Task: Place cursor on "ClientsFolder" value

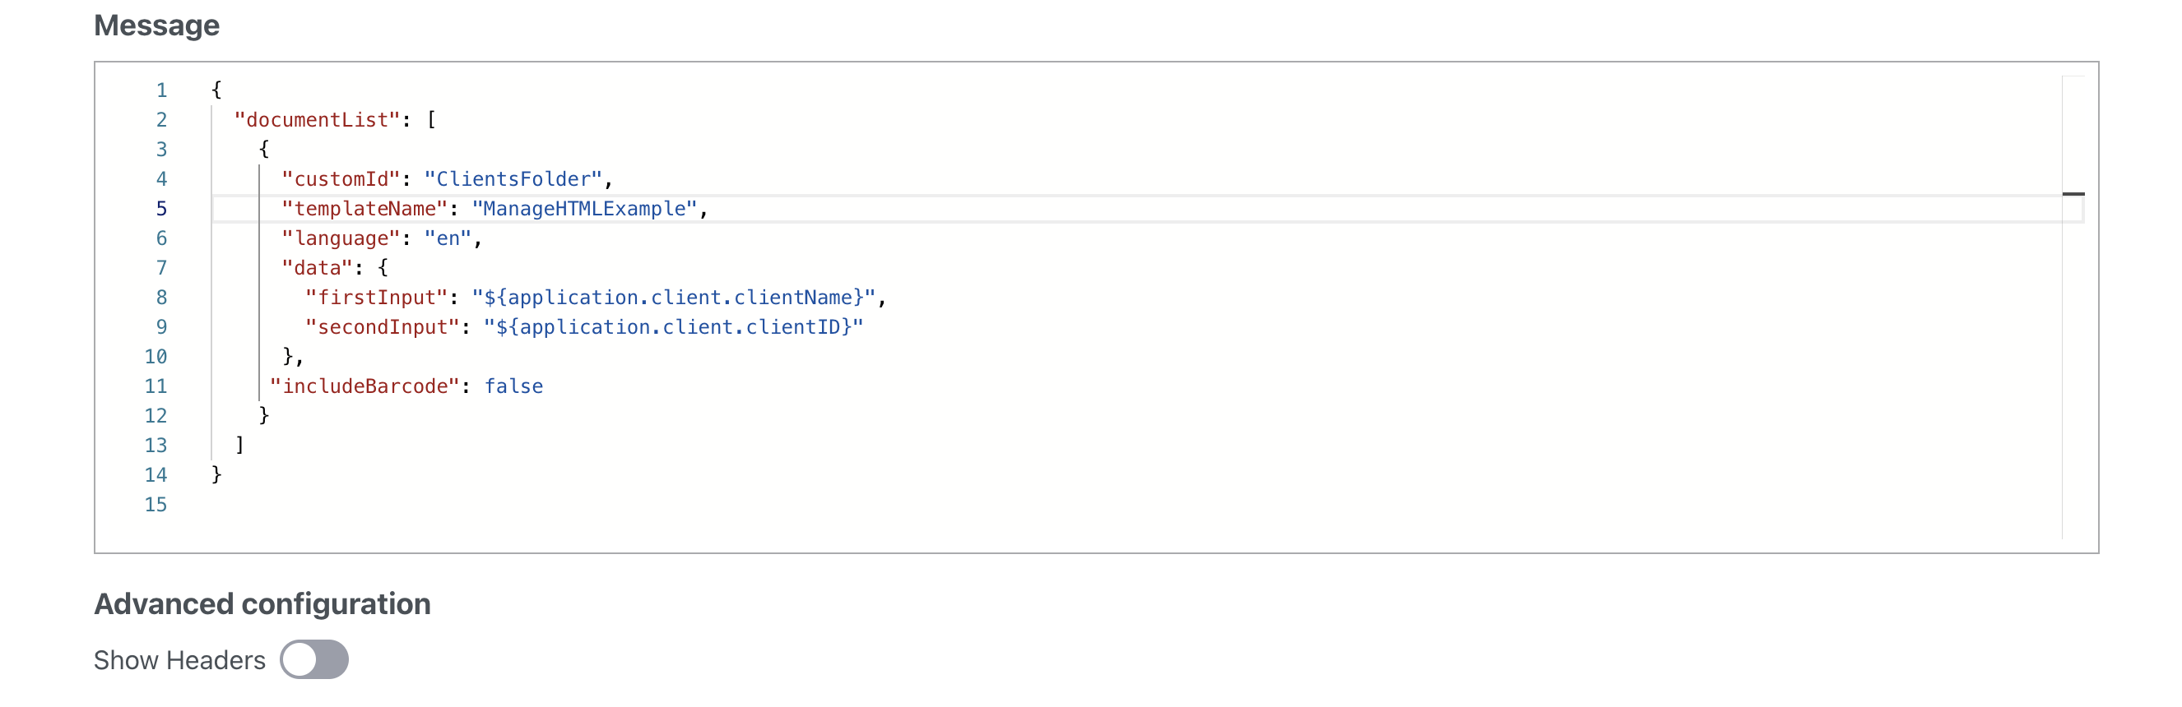Action: click(513, 178)
